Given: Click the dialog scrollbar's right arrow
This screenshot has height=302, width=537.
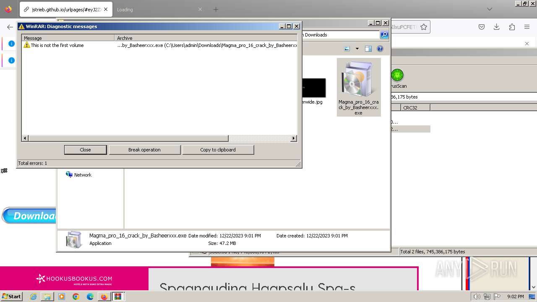Looking at the screenshot, I should click(x=294, y=138).
